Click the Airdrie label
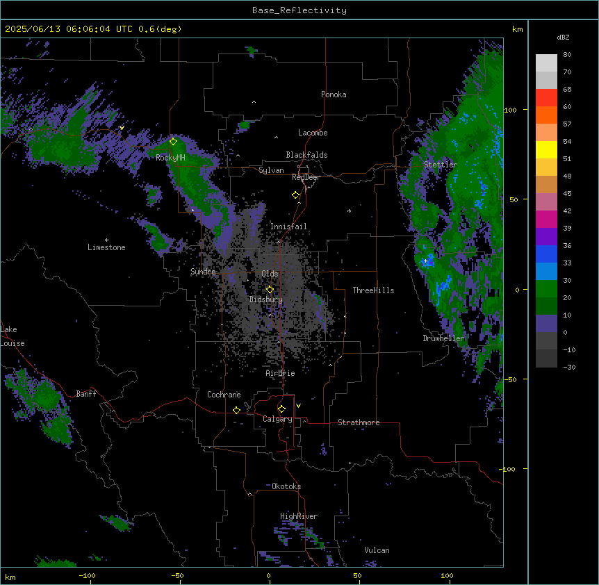599x585 pixels. click(281, 373)
